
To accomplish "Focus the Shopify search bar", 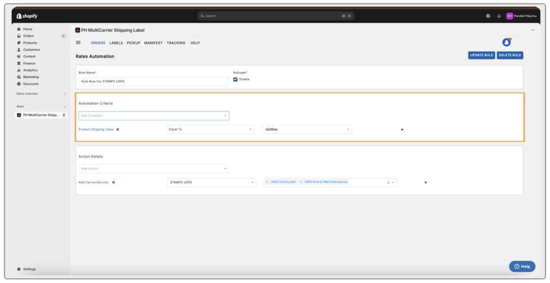I will 276,16.
